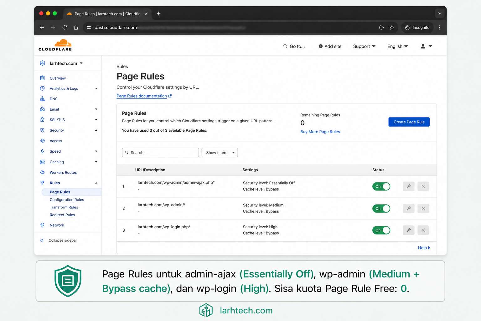Click the browser home icon
The height and width of the screenshot is (321, 481).
(x=76, y=28)
